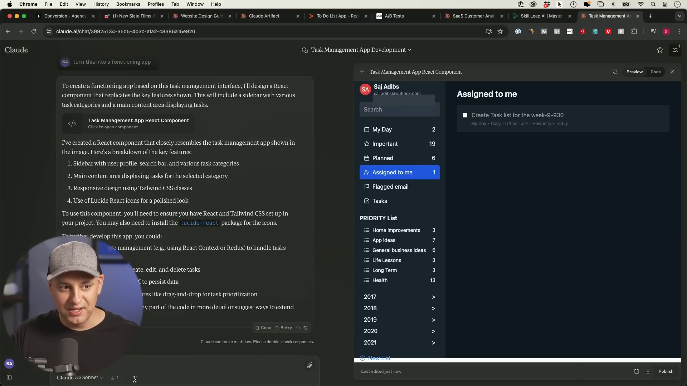Switch to the To Do List App tab
The image size is (687, 386).
click(x=338, y=16)
